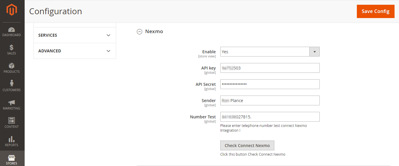This screenshot has width=399, height=166.
Task: Collapse the Nexmo section circle icon
Action: tap(139, 32)
